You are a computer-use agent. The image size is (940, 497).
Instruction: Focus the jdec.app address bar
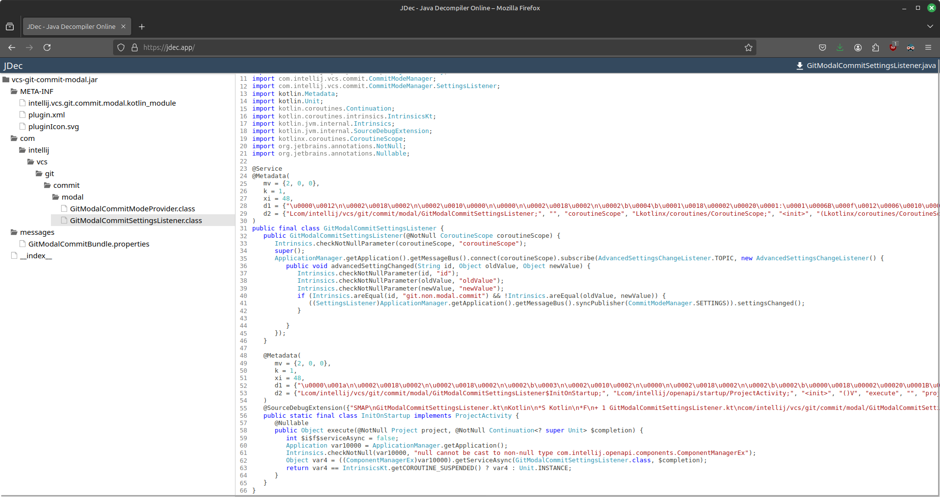(436, 47)
